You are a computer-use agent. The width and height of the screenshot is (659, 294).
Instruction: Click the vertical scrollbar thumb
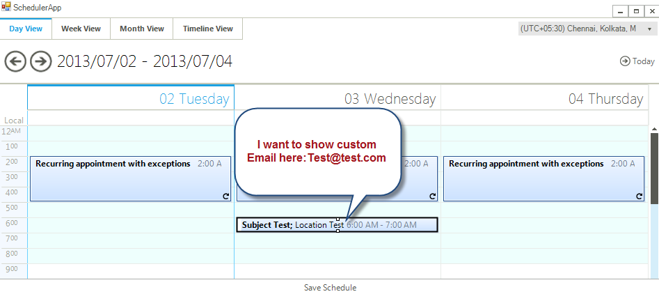coord(654,167)
